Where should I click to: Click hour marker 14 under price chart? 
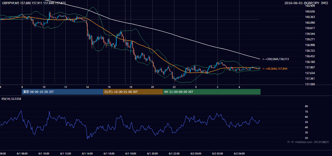pyautogui.click(x=87, y=87)
